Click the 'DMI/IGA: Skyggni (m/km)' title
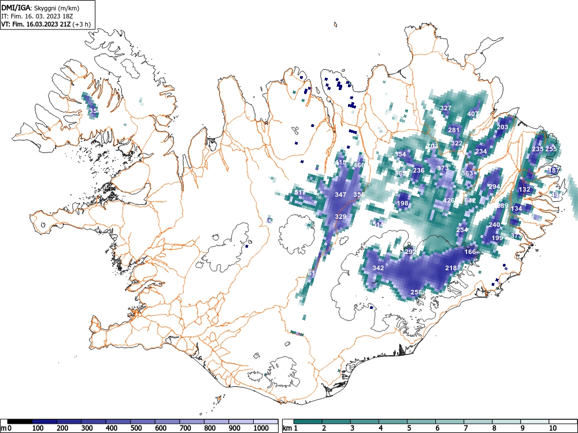Viewport: 578px width, 433px height. point(40,8)
